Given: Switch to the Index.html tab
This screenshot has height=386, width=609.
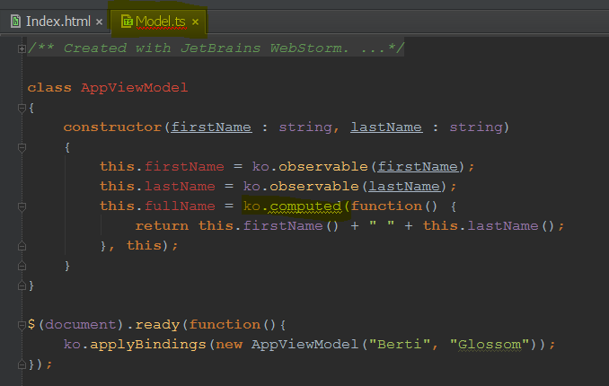Looking at the screenshot, I should (x=57, y=21).
